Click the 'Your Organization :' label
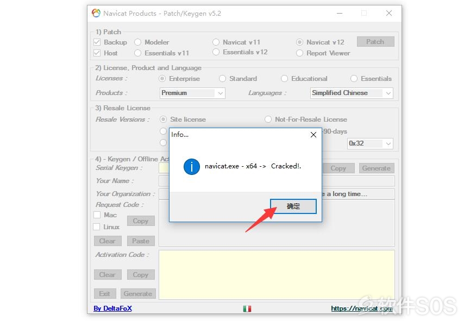464x321 pixels. [125, 194]
